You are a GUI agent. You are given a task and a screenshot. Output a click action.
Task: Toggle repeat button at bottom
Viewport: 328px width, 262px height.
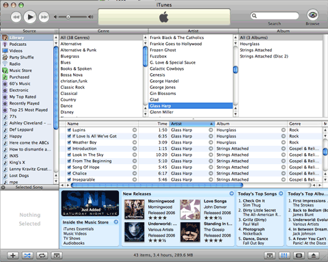point(42,255)
